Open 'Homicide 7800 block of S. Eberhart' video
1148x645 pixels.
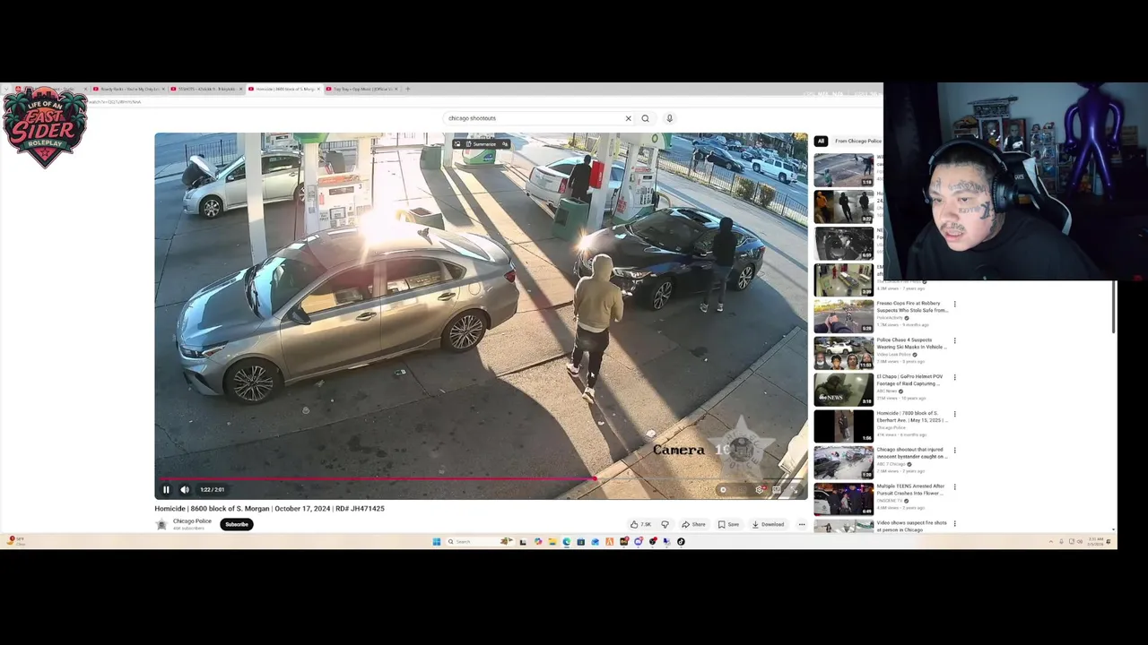(x=911, y=417)
